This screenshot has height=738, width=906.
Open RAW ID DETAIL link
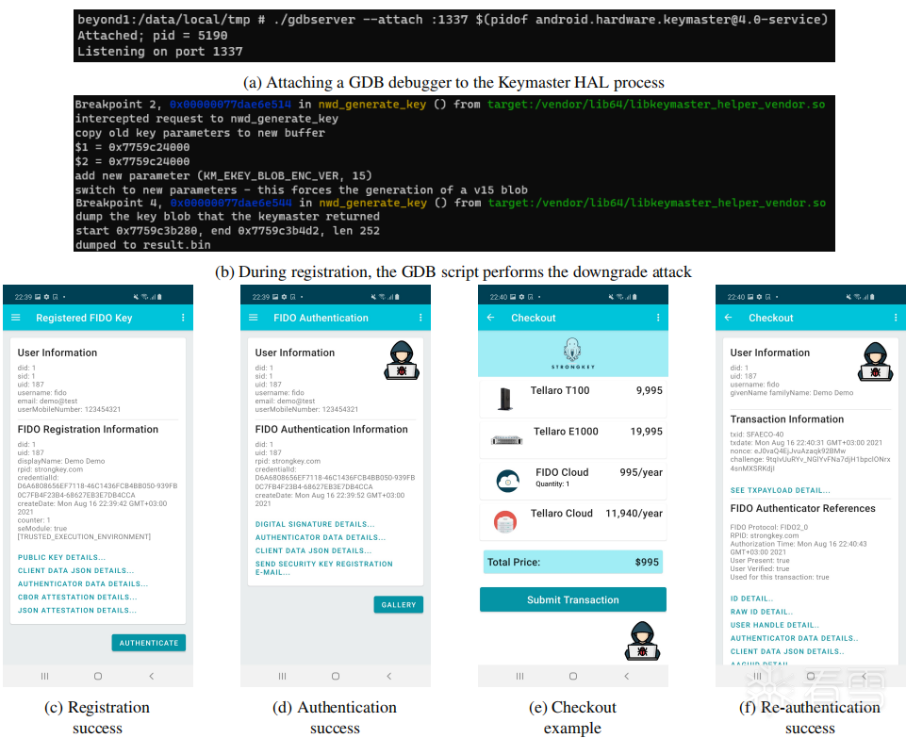[761, 612]
